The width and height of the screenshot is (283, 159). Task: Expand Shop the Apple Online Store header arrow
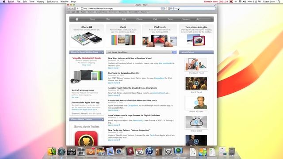click(102, 52)
